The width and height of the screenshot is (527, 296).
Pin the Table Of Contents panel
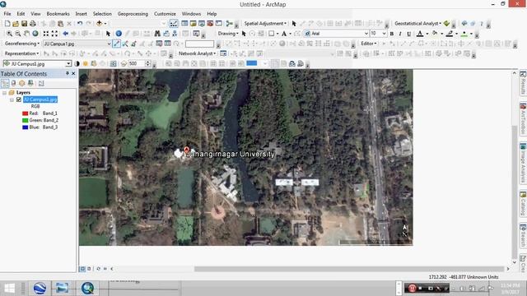tap(68, 73)
